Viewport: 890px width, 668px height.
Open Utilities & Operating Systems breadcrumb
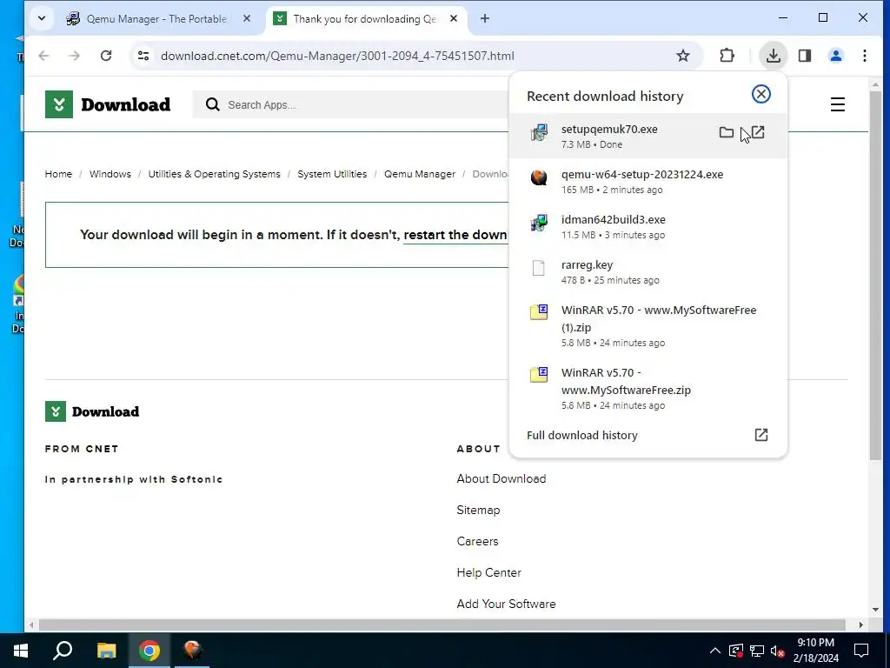214,174
